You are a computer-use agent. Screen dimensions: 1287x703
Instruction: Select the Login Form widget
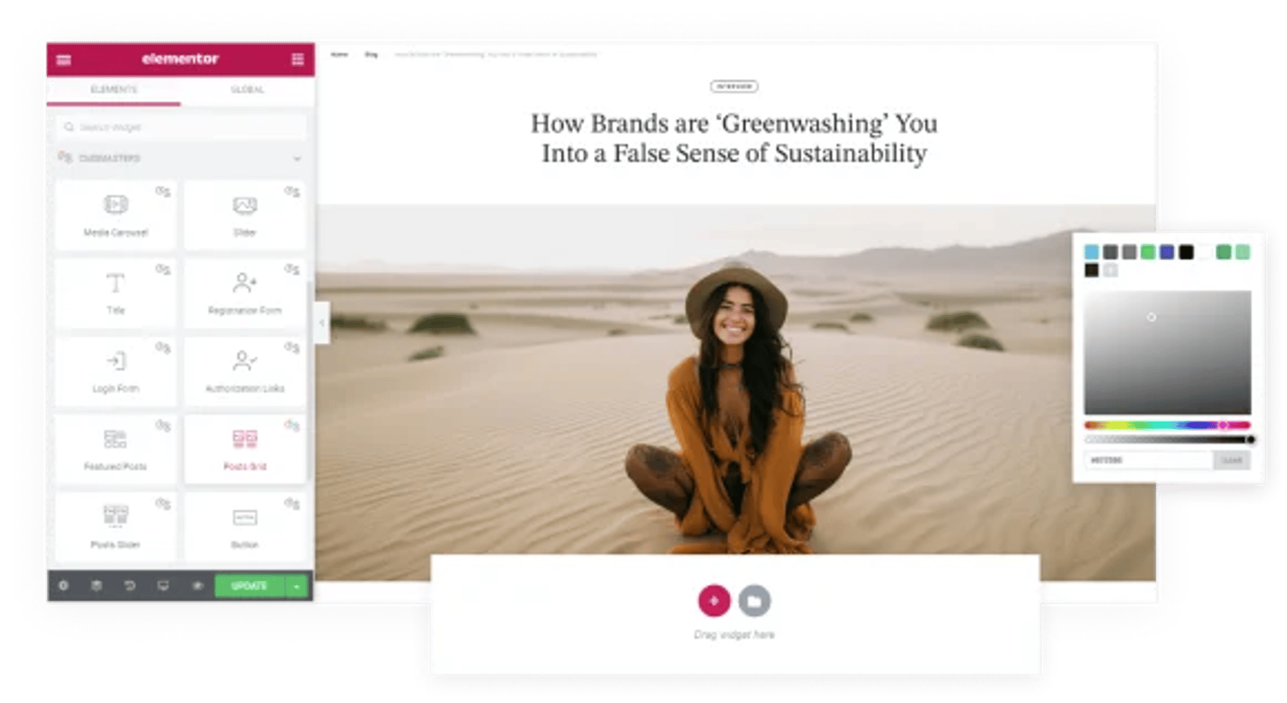tap(116, 371)
